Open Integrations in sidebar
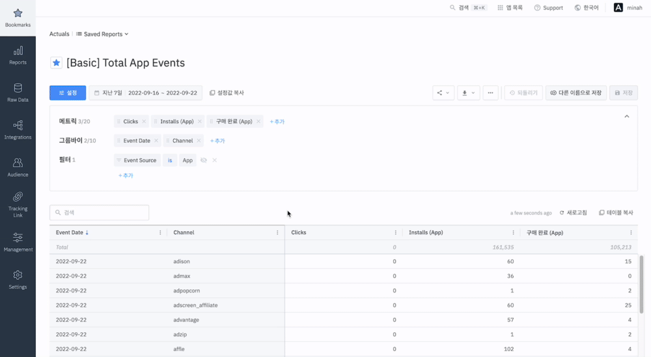This screenshot has width=651, height=357. click(x=18, y=130)
